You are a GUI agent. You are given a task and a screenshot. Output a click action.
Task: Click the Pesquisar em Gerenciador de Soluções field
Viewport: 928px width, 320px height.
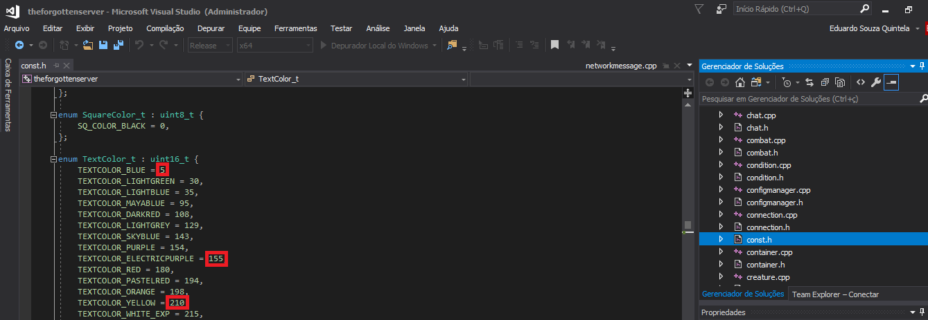pyautogui.click(x=814, y=99)
